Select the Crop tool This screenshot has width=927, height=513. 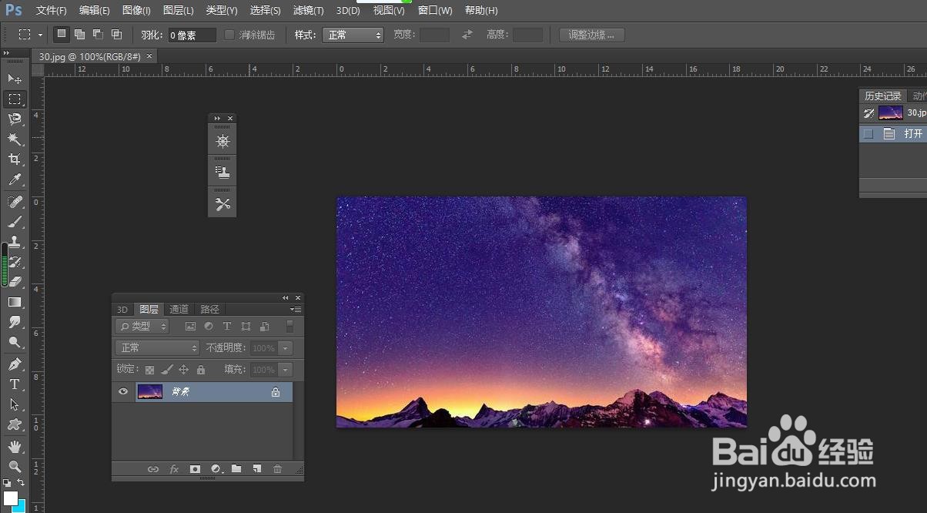tap(15, 159)
